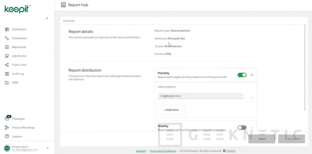Go to Connectors in the sidebar

tap(19, 38)
